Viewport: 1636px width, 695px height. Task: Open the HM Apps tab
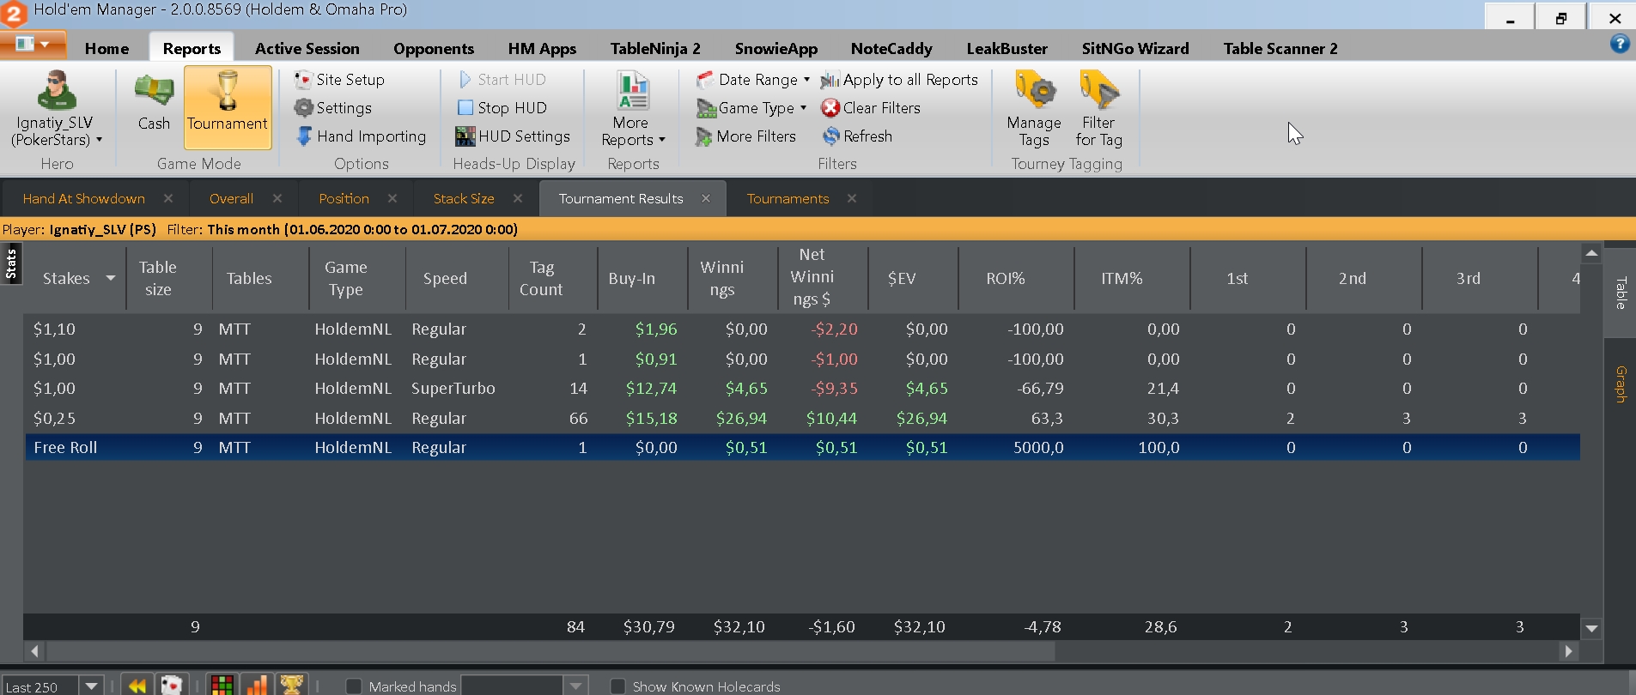pos(542,49)
